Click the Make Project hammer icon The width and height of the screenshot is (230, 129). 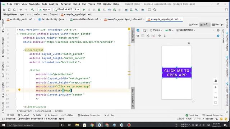32,10
